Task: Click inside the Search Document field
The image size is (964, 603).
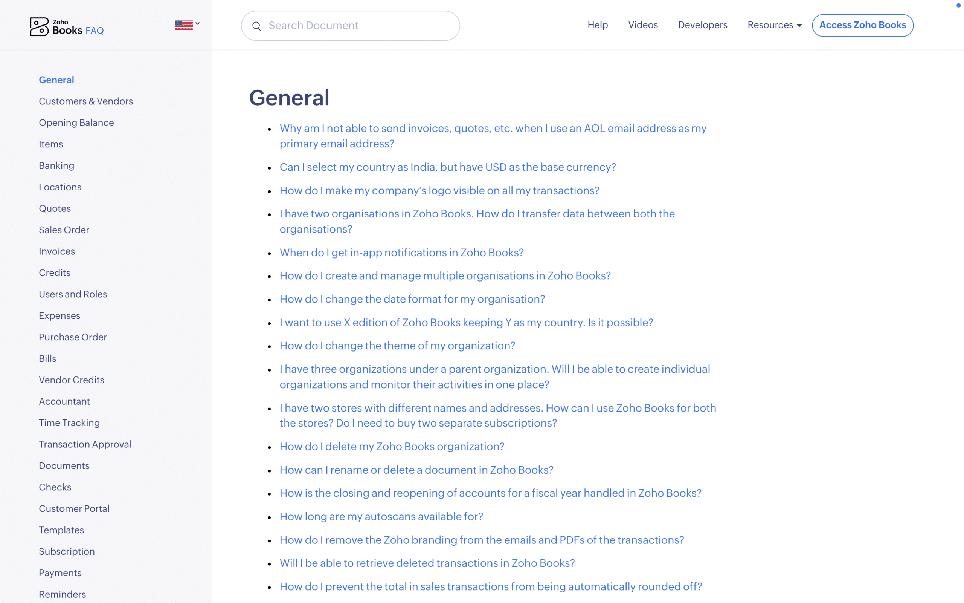Action: [351, 25]
